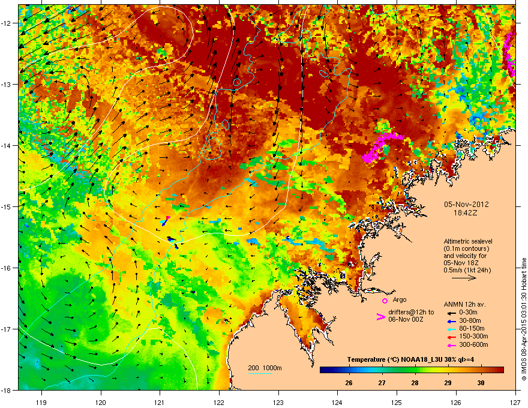The height and width of the screenshot is (408, 528).
Task: Click the 0.5m/s velocity scale arrow
Action: pos(464,278)
